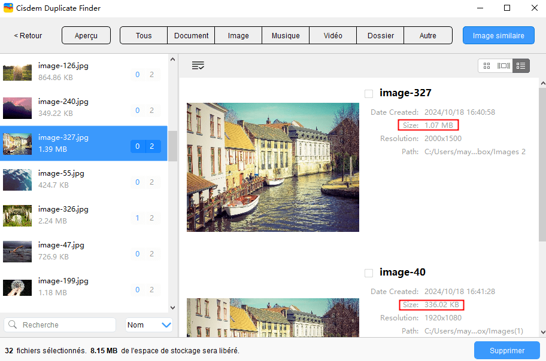This screenshot has height=361, width=546.
Task: Select the Musique tab
Action: pos(286,35)
